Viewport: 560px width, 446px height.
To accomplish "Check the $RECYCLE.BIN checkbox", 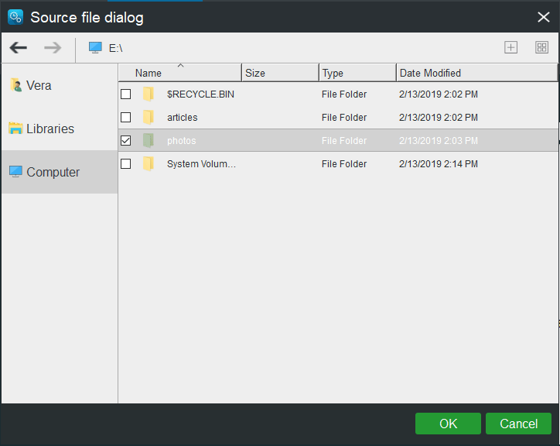I will tap(126, 94).
